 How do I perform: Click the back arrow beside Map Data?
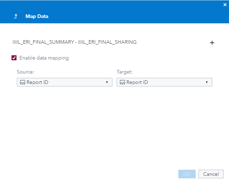click(x=15, y=16)
